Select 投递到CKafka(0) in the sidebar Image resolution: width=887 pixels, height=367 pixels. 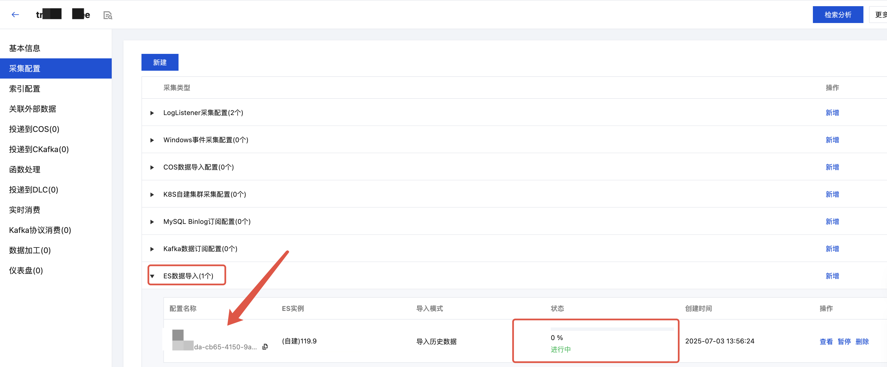(x=38, y=150)
